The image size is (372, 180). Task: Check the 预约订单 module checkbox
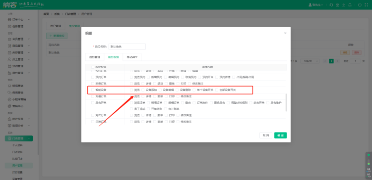point(93,77)
